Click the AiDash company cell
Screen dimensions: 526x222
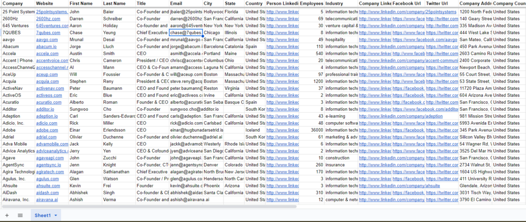pyautogui.click(x=18, y=193)
